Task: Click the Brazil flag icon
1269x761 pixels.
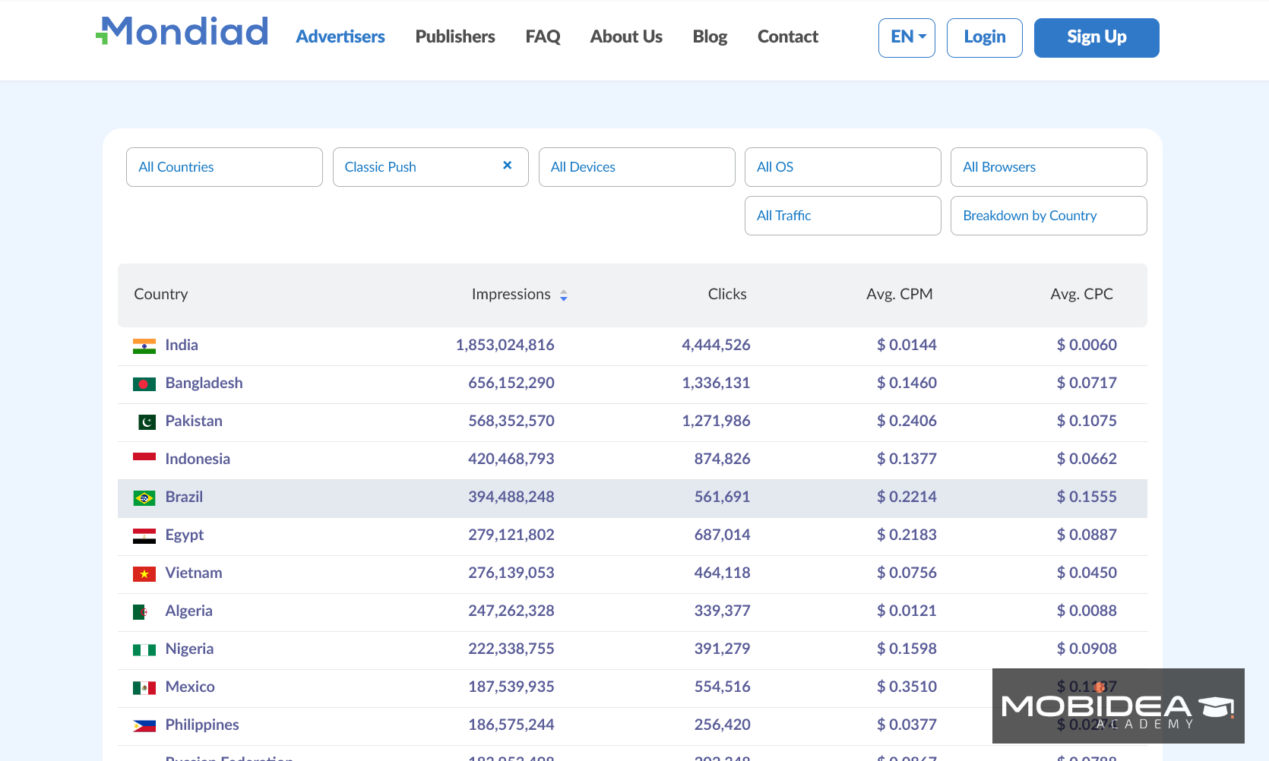Action: point(144,498)
